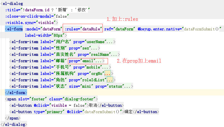Click the highlighted el-form opening tag
The width and height of the screenshot is (224, 127).
[x=14, y=29]
